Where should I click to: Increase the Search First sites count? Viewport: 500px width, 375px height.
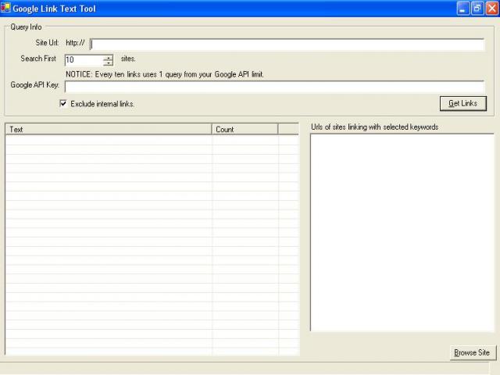tap(109, 57)
